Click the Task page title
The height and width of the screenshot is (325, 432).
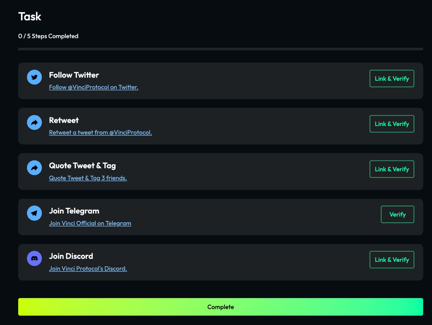tap(30, 17)
